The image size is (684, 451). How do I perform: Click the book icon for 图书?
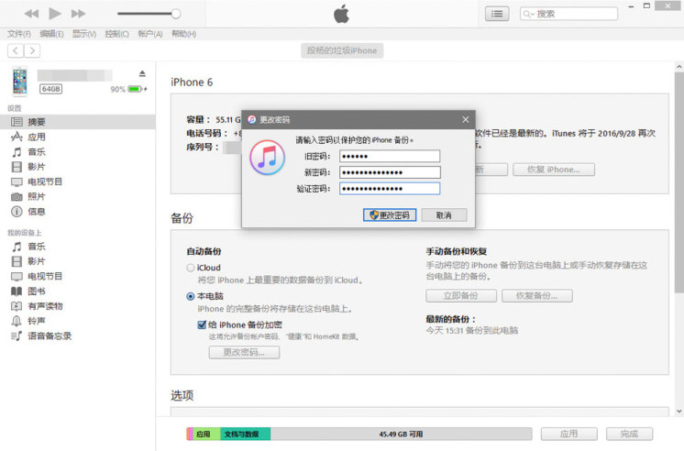17,291
